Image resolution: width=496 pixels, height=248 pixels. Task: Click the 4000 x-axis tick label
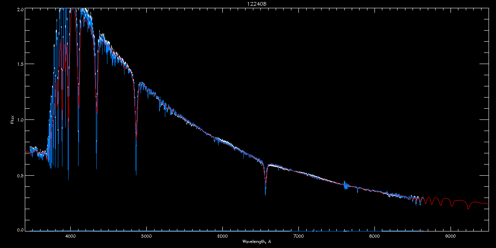pyautogui.click(x=71, y=236)
